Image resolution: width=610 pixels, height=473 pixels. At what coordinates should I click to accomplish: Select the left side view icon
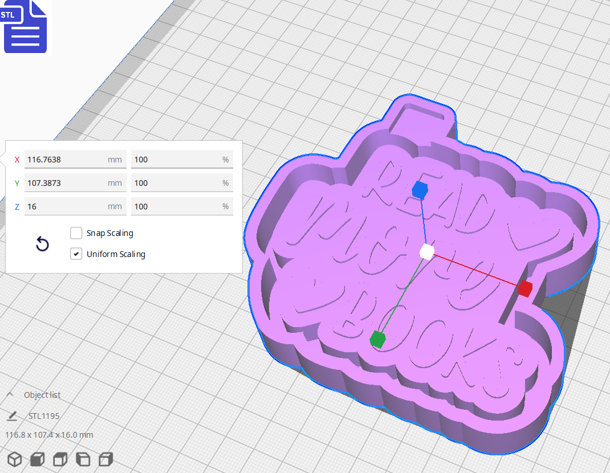pos(83,459)
